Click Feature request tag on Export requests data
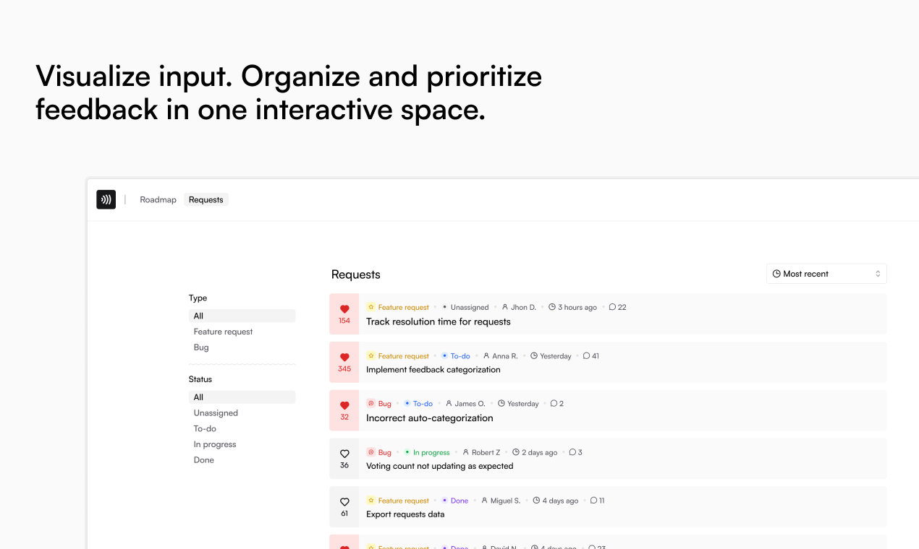The image size is (919, 549). pyautogui.click(x=398, y=501)
